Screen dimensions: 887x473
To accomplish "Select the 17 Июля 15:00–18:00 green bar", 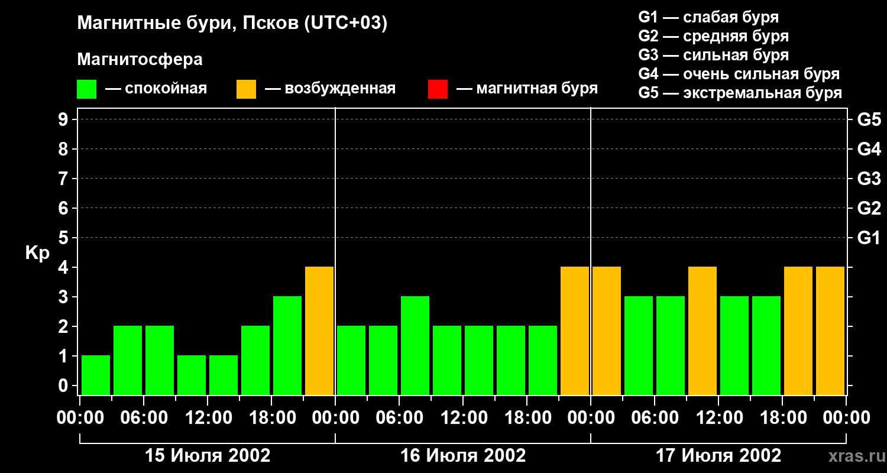I will 766,345.
